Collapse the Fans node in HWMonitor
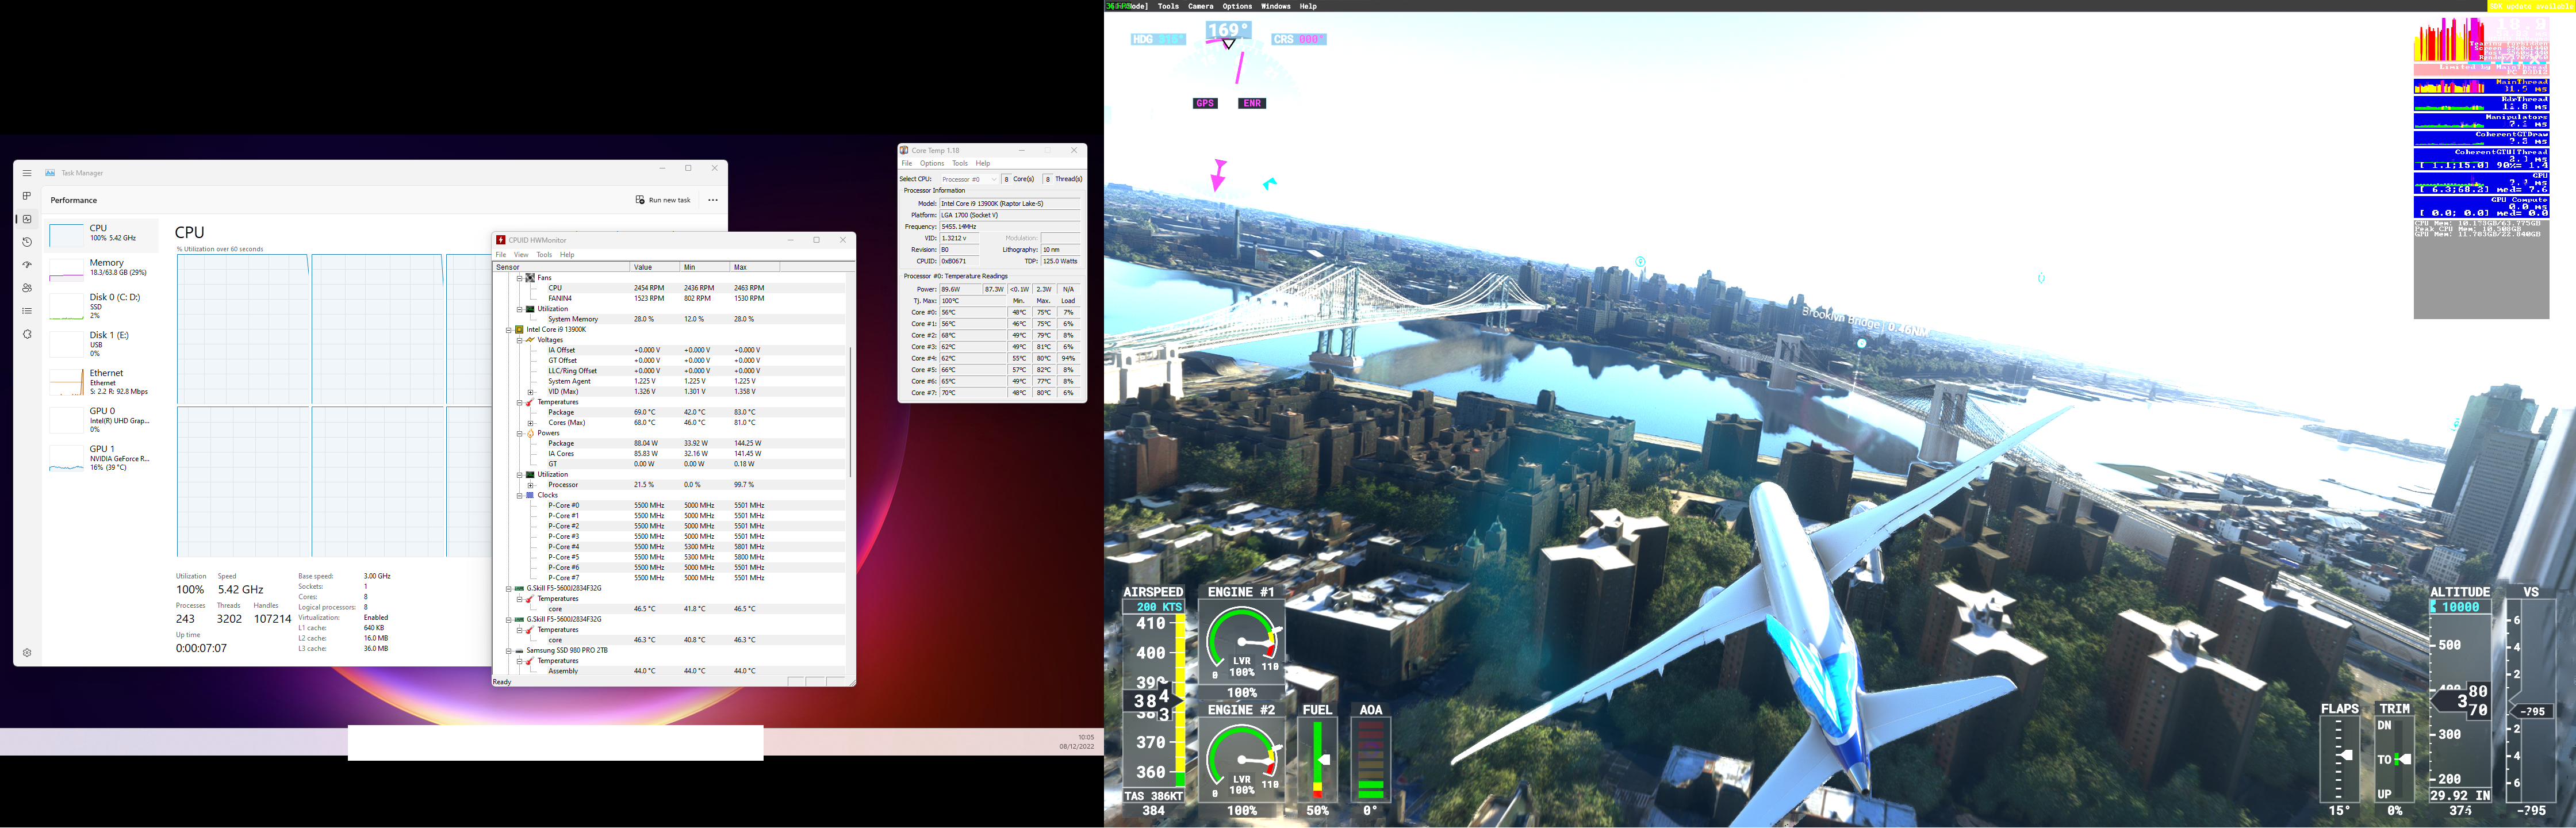Viewport: 2576px width, 828px height. coord(520,278)
